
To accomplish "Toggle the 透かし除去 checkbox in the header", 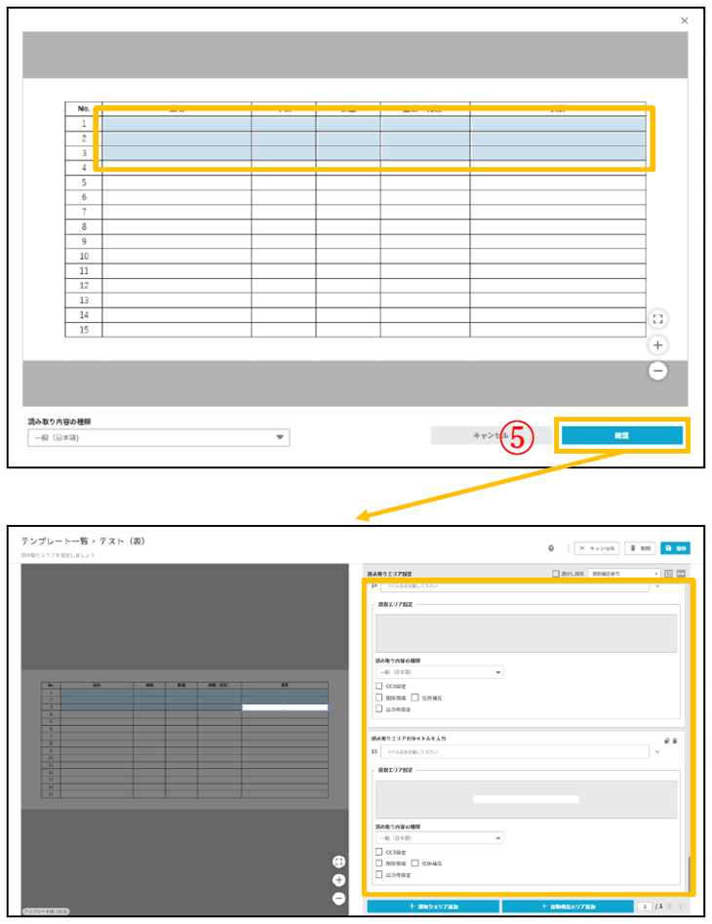I will click(x=556, y=574).
